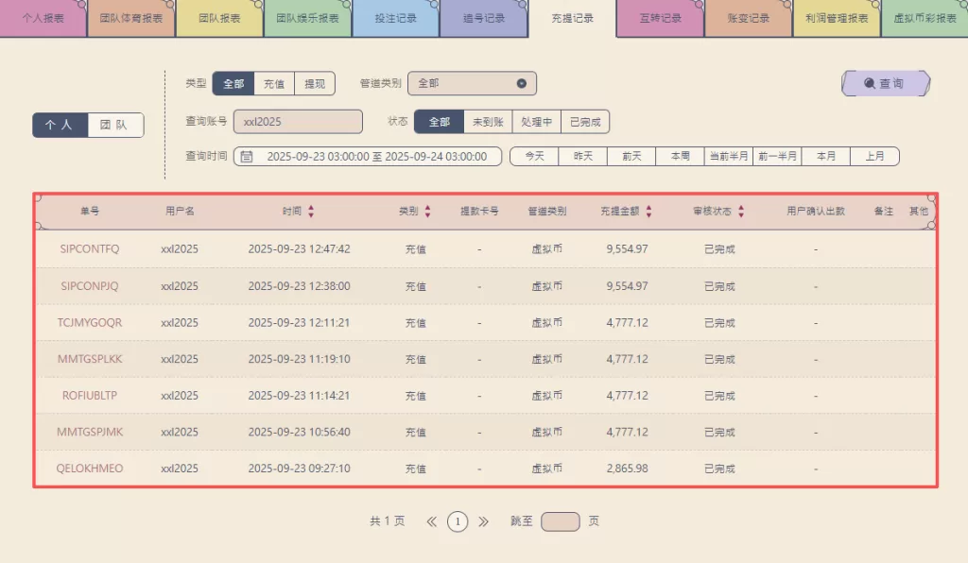Click calendar icon in 查询时间 field

click(x=247, y=156)
